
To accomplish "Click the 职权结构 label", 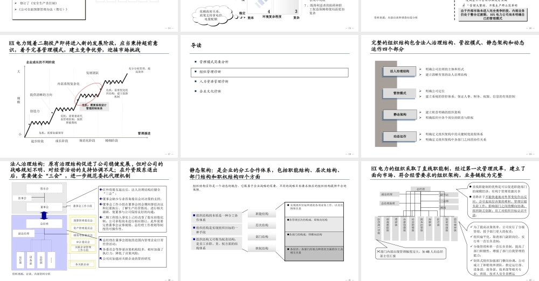I will (262, 248).
